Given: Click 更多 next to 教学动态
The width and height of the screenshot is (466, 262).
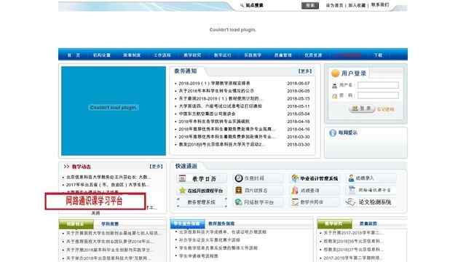Looking at the screenshot, I should click(x=156, y=167).
